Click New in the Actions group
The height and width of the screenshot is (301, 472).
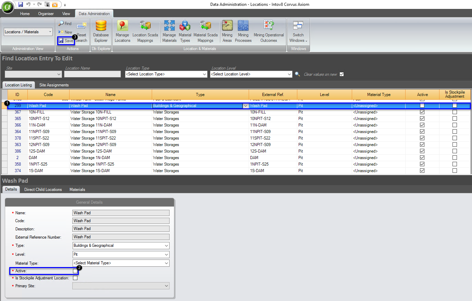point(65,32)
